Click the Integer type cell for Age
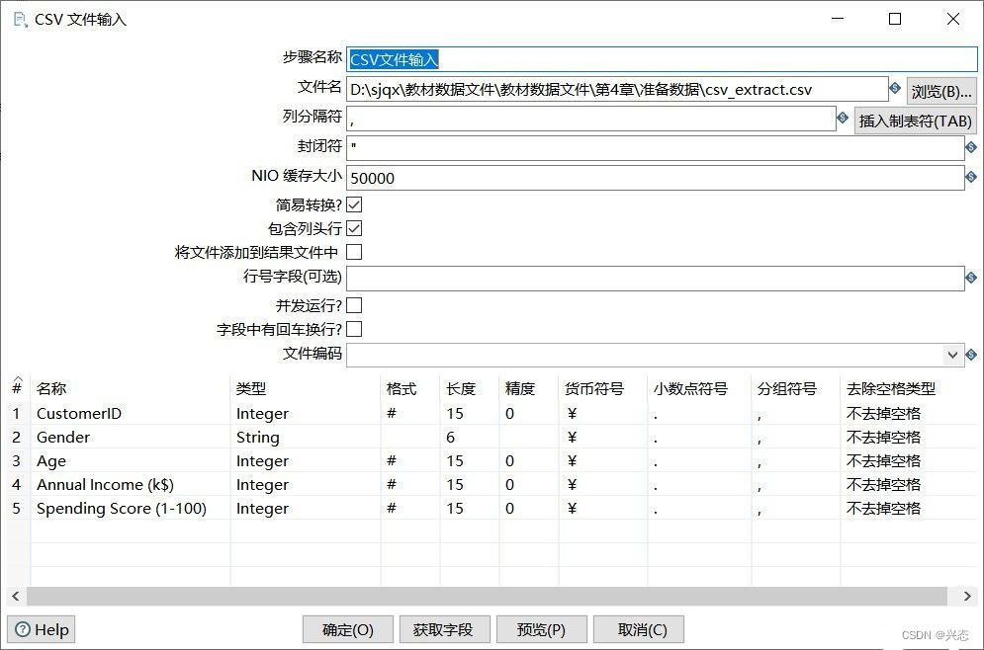 pos(305,460)
